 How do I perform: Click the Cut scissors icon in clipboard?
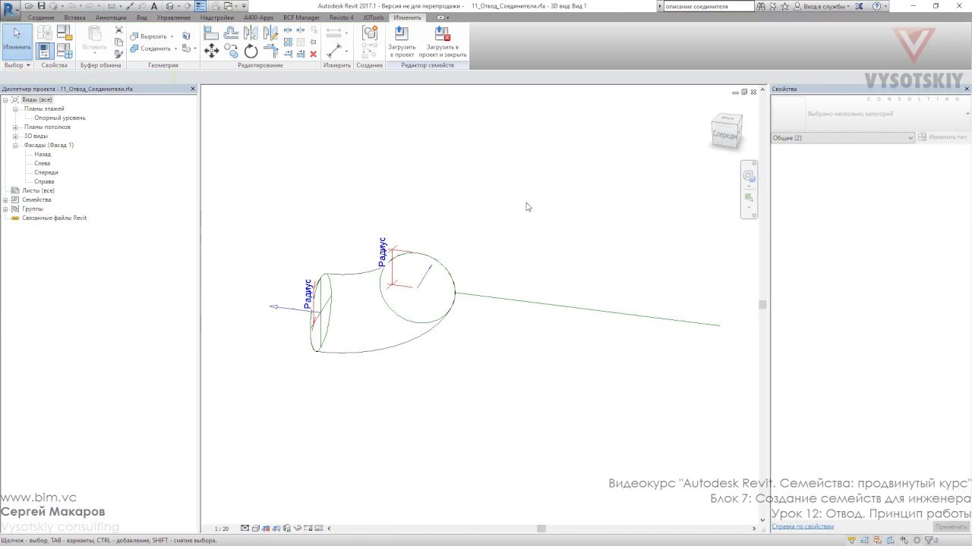point(118,30)
